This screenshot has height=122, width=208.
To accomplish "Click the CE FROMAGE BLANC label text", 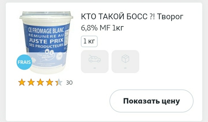I will [x=46, y=31].
